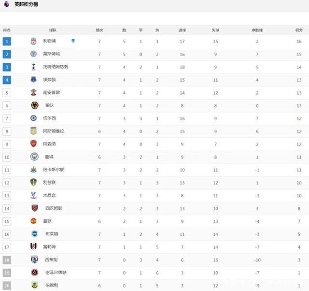Select the Manchester City badge
Viewport: 309px width, 291px height.
(34, 157)
